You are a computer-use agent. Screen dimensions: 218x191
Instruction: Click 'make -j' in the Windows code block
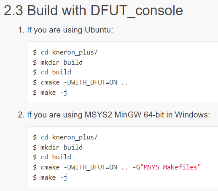54,177
